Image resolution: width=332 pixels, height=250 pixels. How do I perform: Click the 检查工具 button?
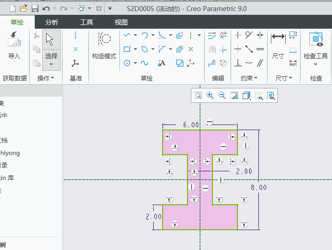pyautogui.click(x=316, y=48)
